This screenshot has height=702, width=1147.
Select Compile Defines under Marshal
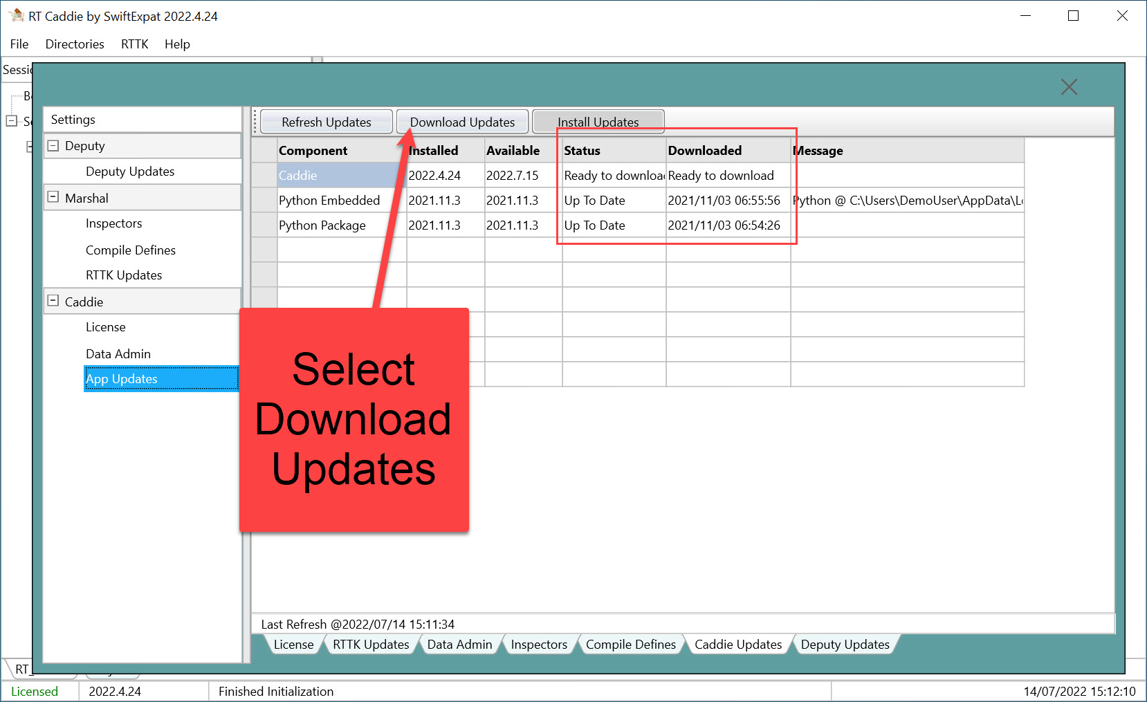pos(130,250)
